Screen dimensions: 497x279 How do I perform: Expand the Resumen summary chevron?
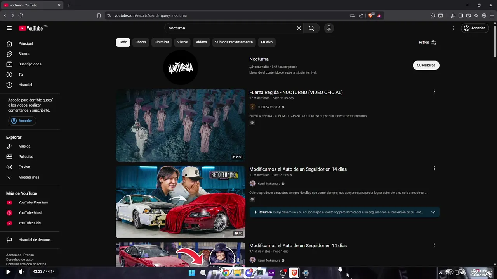[x=433, y=212]
